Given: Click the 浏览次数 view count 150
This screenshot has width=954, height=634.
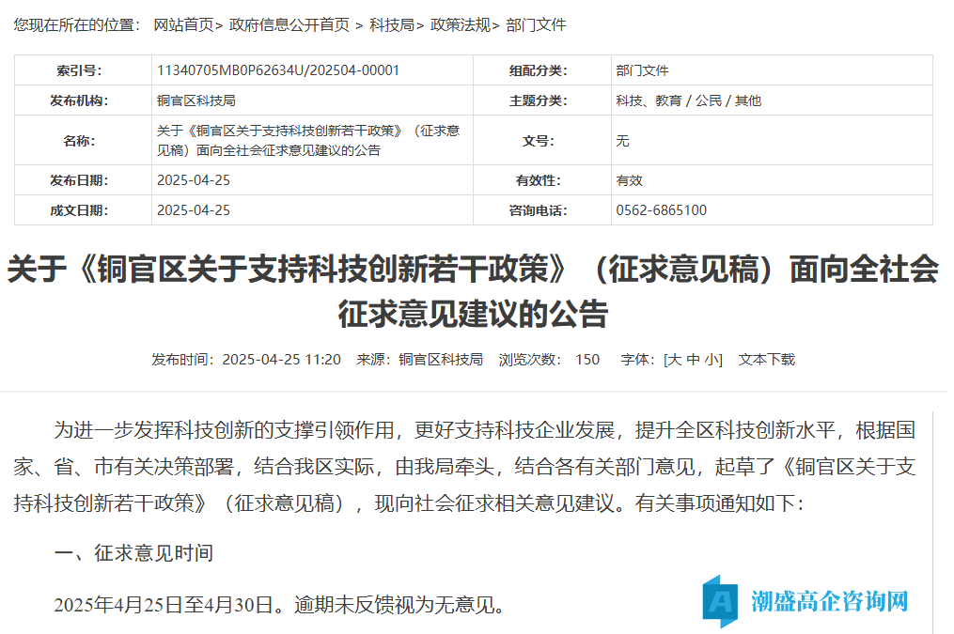Looking at the screenshot, I should pos(587,359).
